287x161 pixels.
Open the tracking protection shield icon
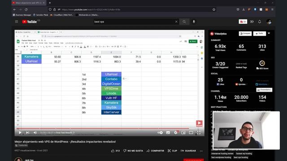(50, 9)
